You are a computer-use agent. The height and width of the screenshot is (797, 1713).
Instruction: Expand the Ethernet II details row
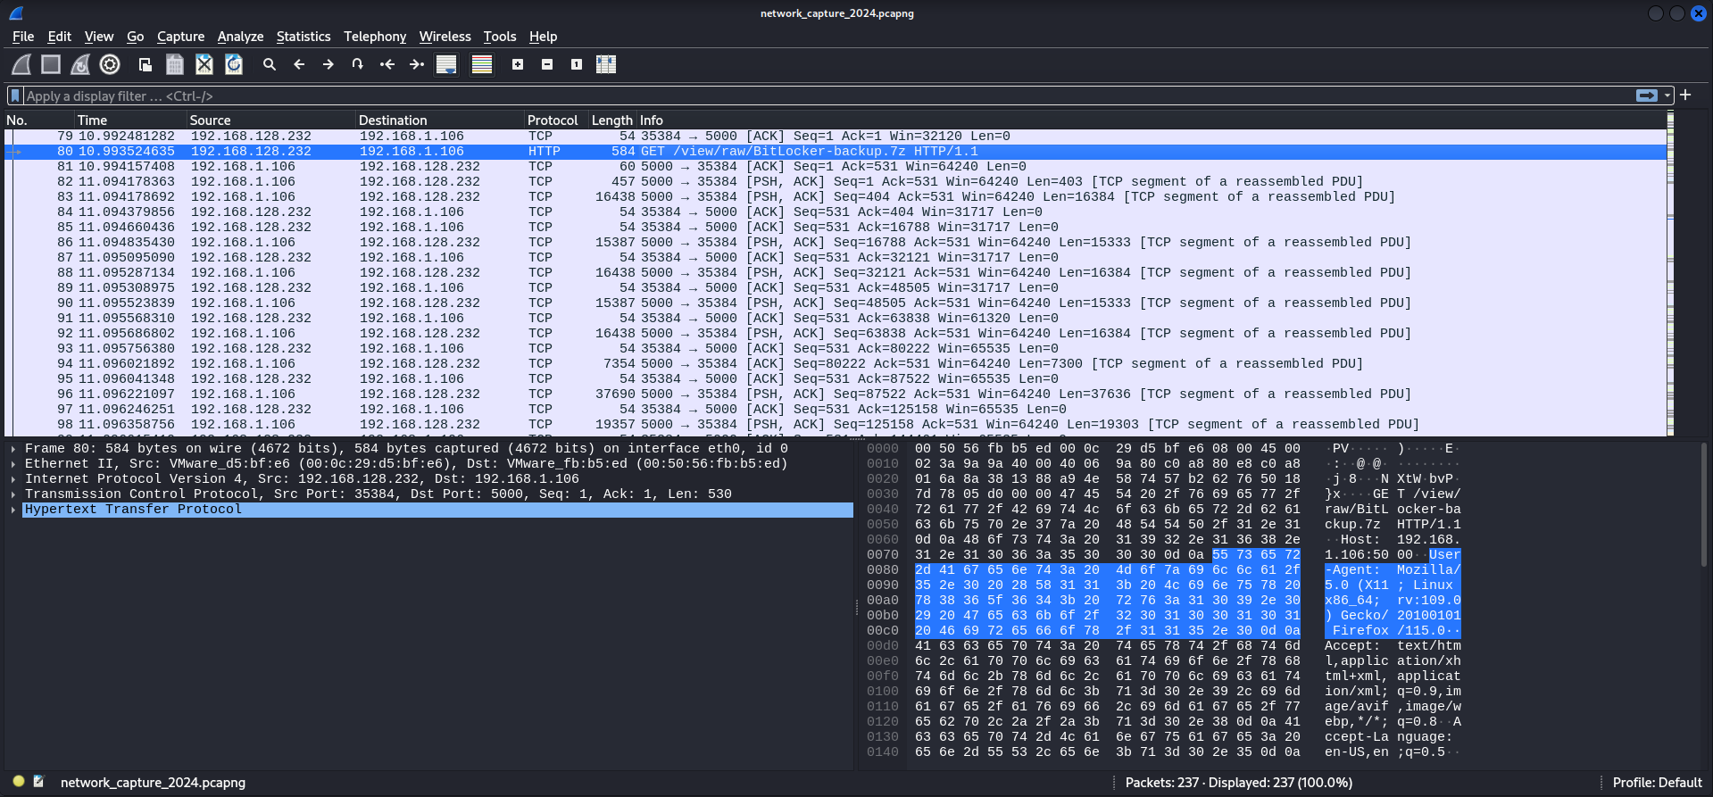[13, 464]
